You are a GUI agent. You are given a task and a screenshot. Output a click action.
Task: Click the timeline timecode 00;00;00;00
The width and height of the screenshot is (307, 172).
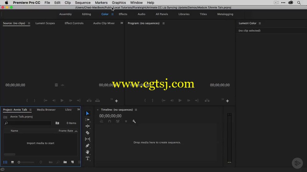110,116
